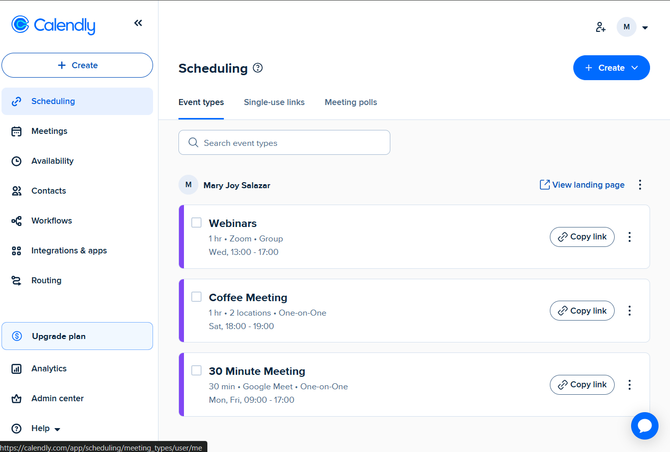Click the Upgrade plan dollar icon
The height and width of the screenshot is (452, 670).
click(17, 336)
